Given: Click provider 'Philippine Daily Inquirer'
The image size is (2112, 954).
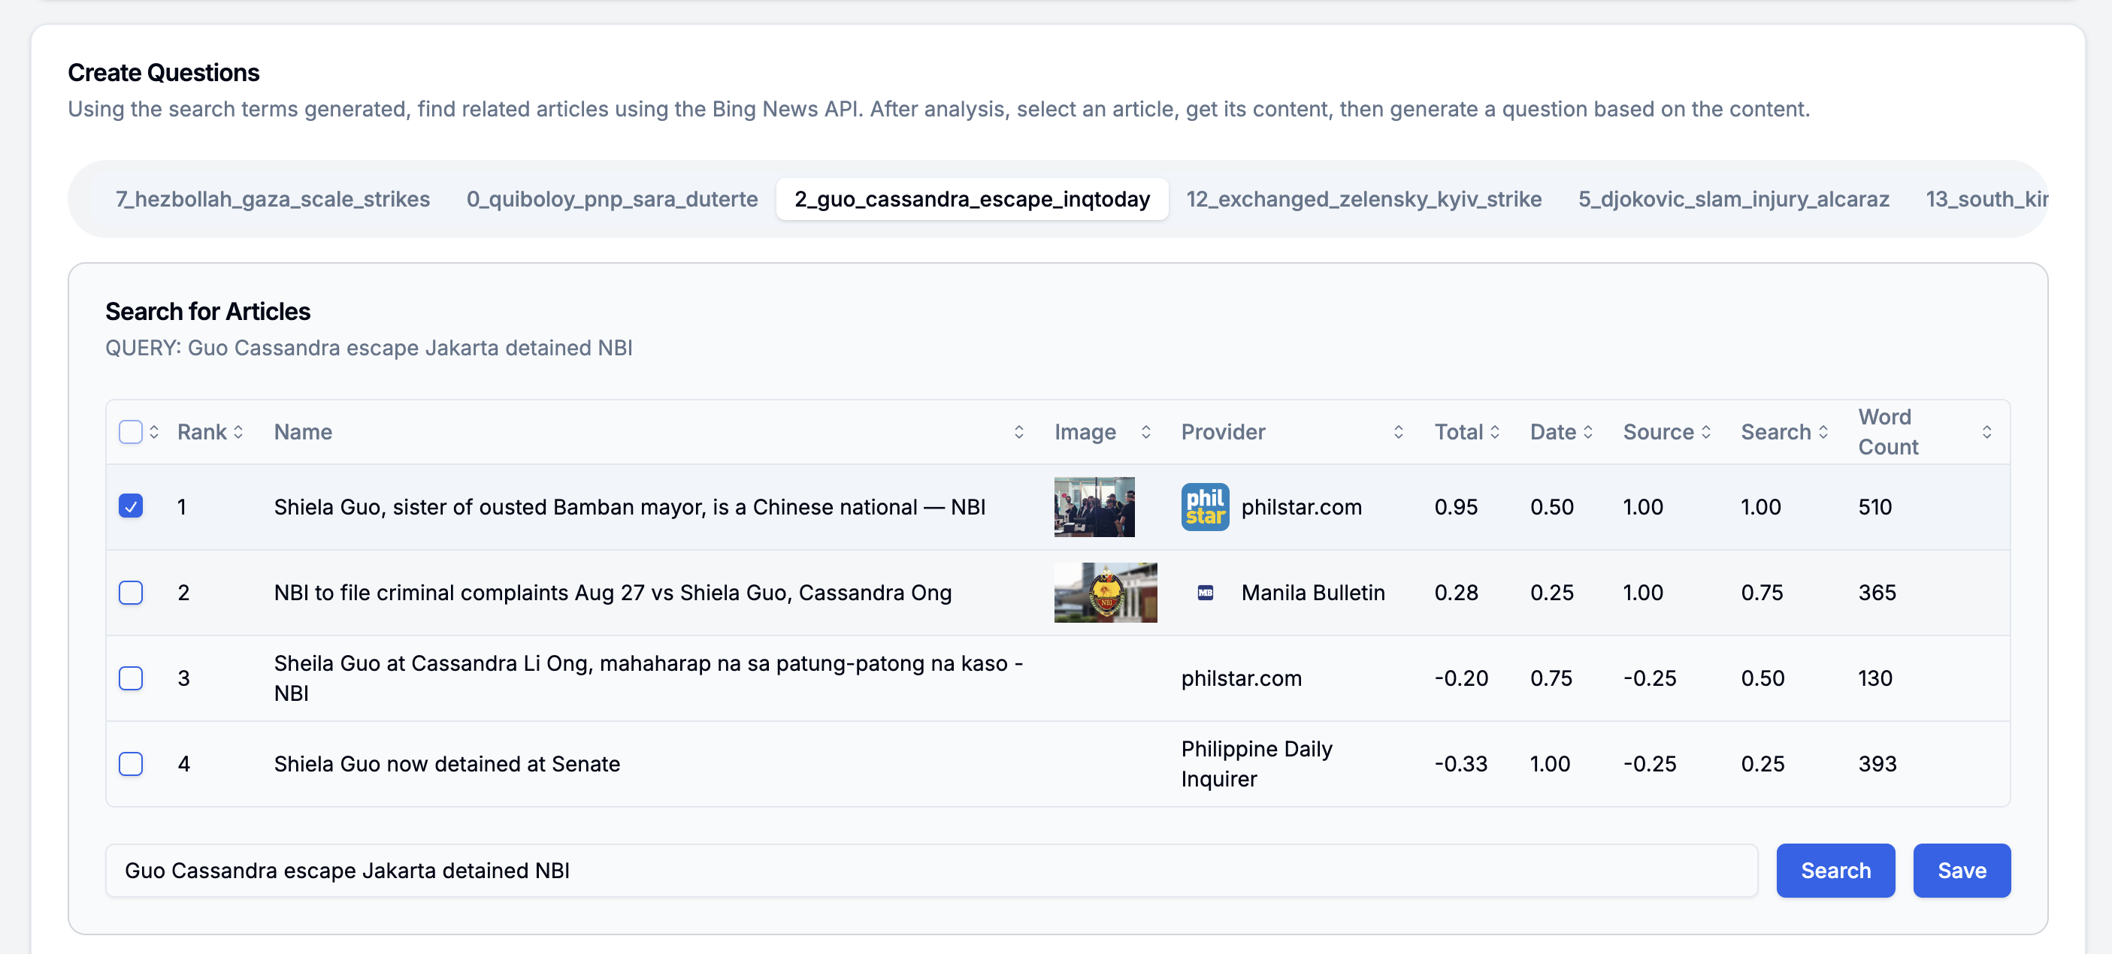Looking at the screenshot, I should 1256,764.
